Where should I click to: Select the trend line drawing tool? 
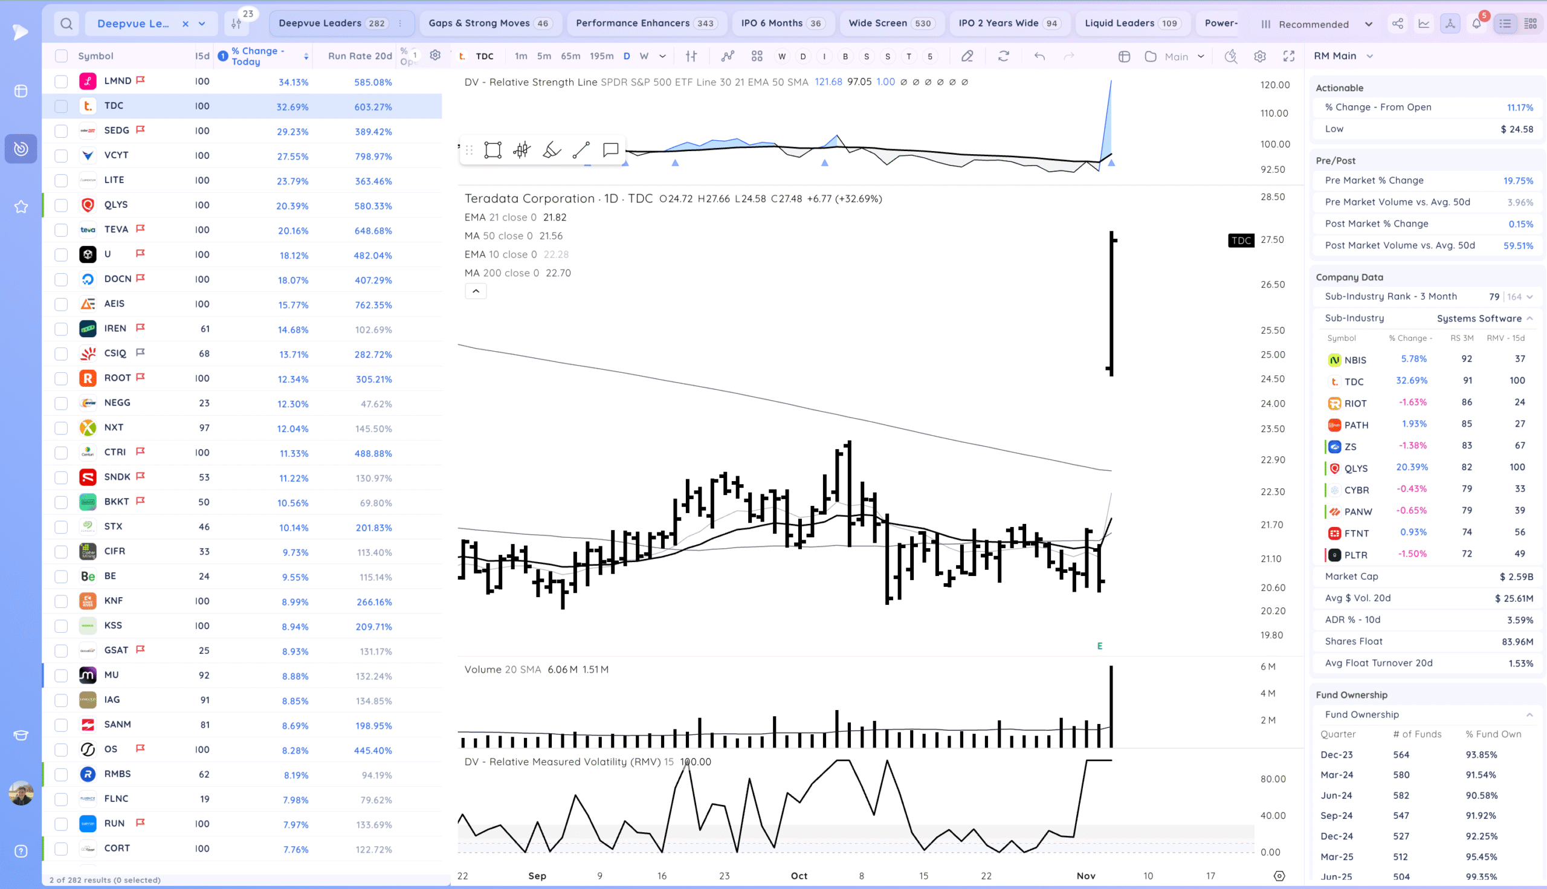581,150
